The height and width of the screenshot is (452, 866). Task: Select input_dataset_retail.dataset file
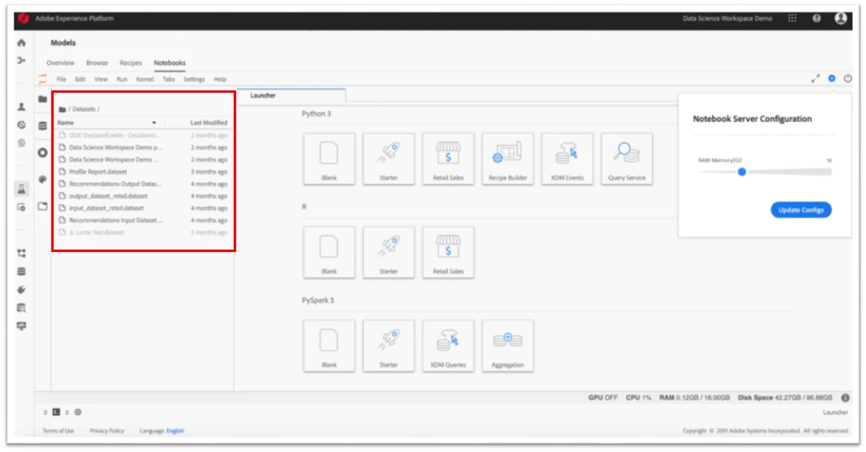point(142,208)
